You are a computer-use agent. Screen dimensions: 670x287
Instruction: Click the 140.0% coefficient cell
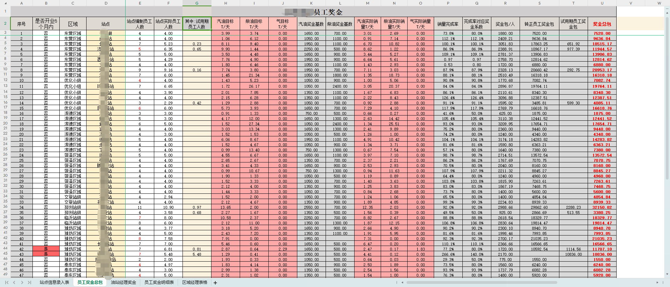click(x=477, y=254)
